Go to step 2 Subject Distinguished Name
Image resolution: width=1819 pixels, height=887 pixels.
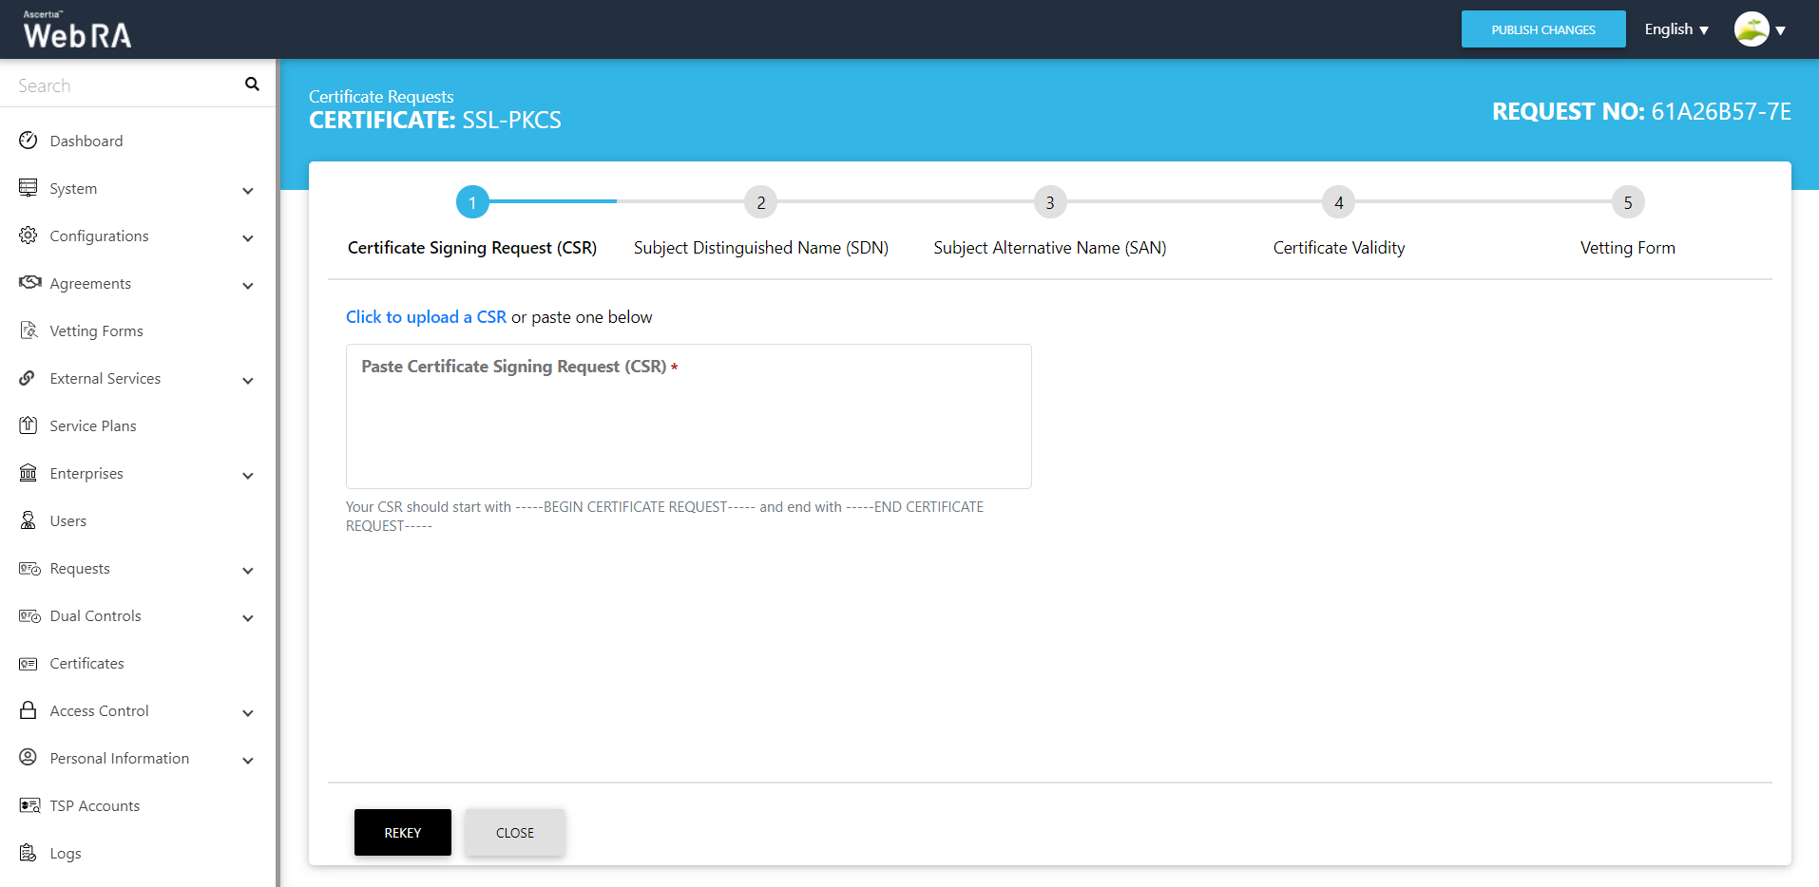click(760, 202)
